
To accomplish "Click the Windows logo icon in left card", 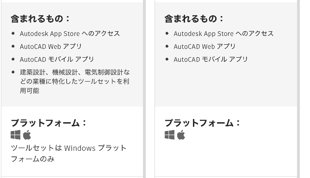I will (x=15, y=135).
